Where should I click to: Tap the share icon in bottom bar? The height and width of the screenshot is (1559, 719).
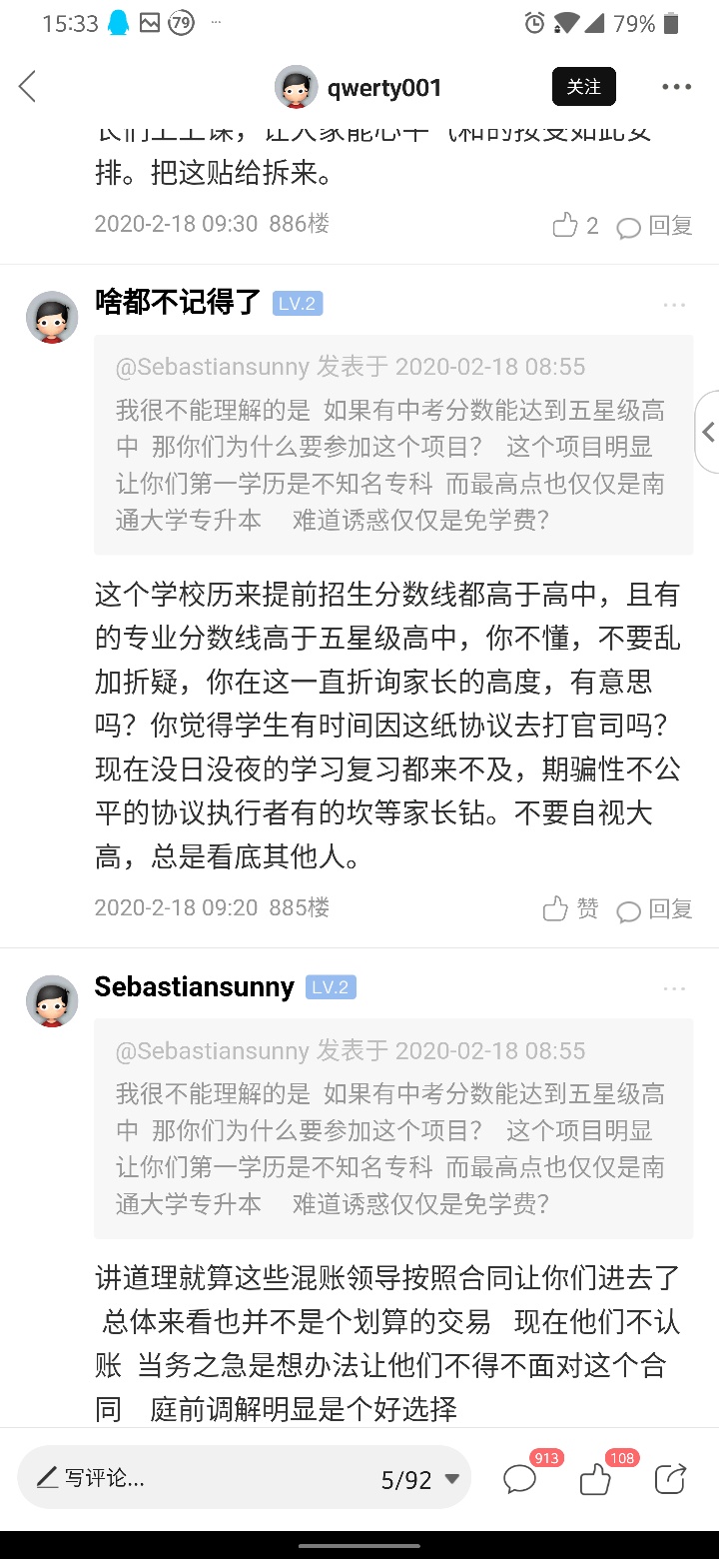coord(670,1478)
